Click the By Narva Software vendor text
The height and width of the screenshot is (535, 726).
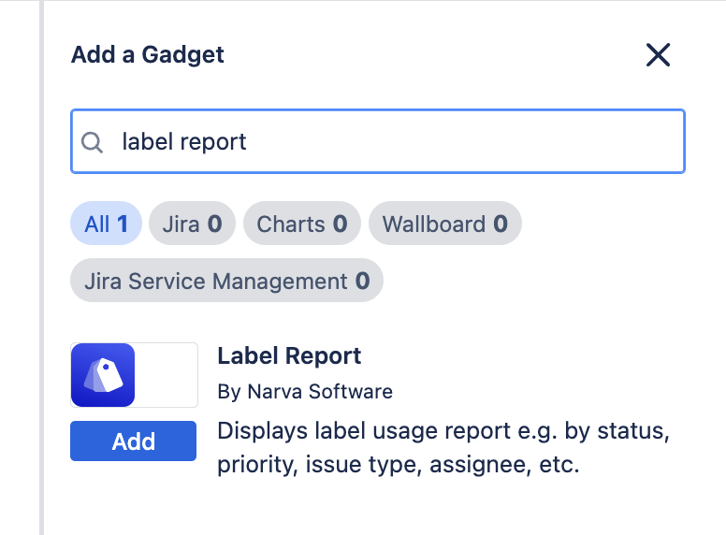tap(305, 391)
